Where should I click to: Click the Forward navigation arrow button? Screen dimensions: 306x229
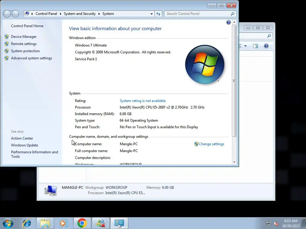[15, 14]
